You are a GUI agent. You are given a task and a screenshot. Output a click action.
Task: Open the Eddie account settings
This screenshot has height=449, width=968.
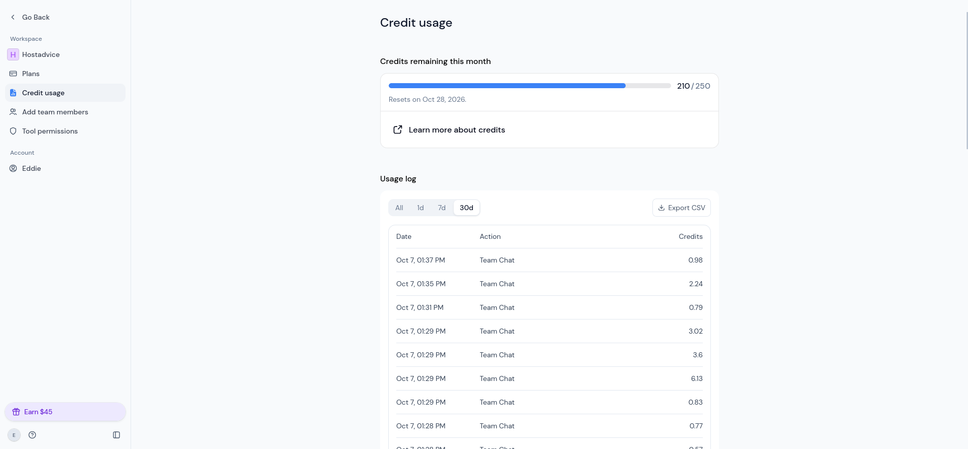click(x=65, y=168)
